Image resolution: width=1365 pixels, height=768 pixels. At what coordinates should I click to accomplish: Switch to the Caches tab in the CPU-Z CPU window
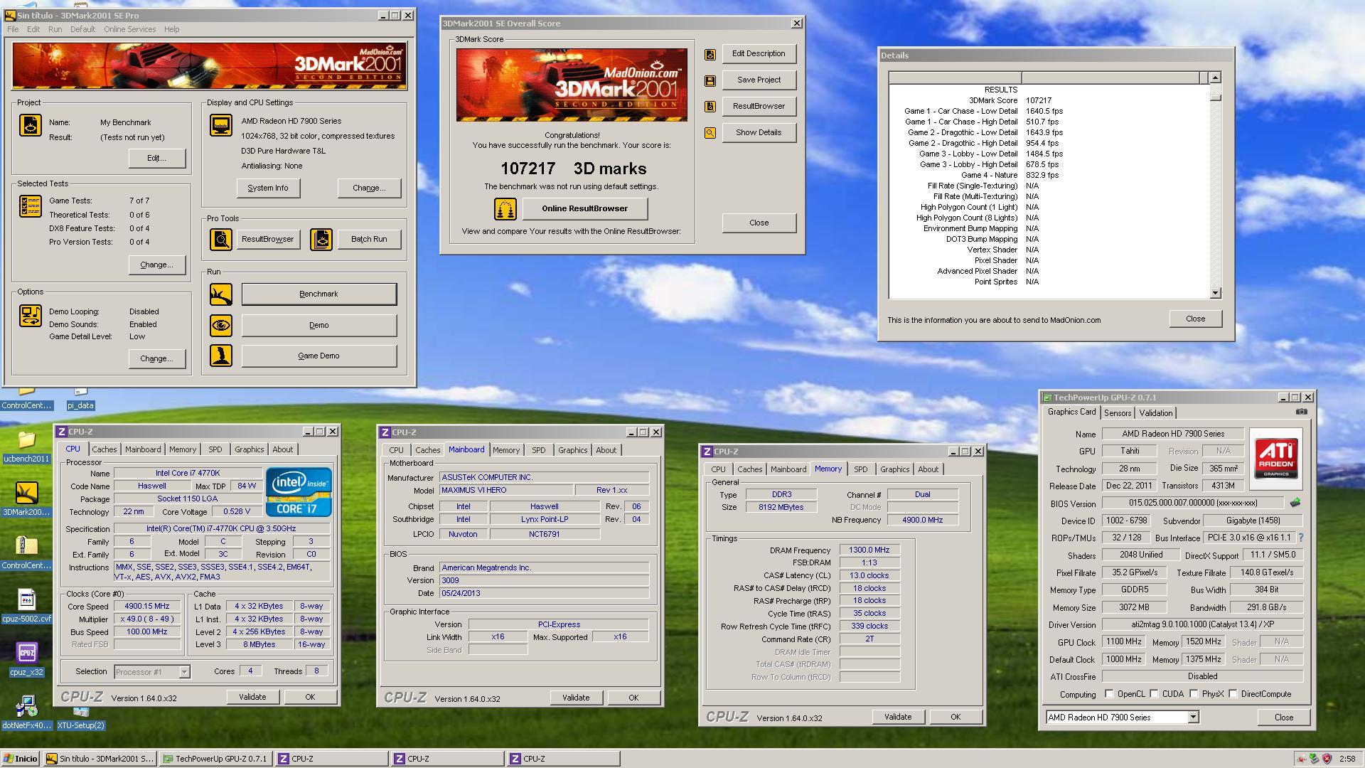tap(104, 449)
